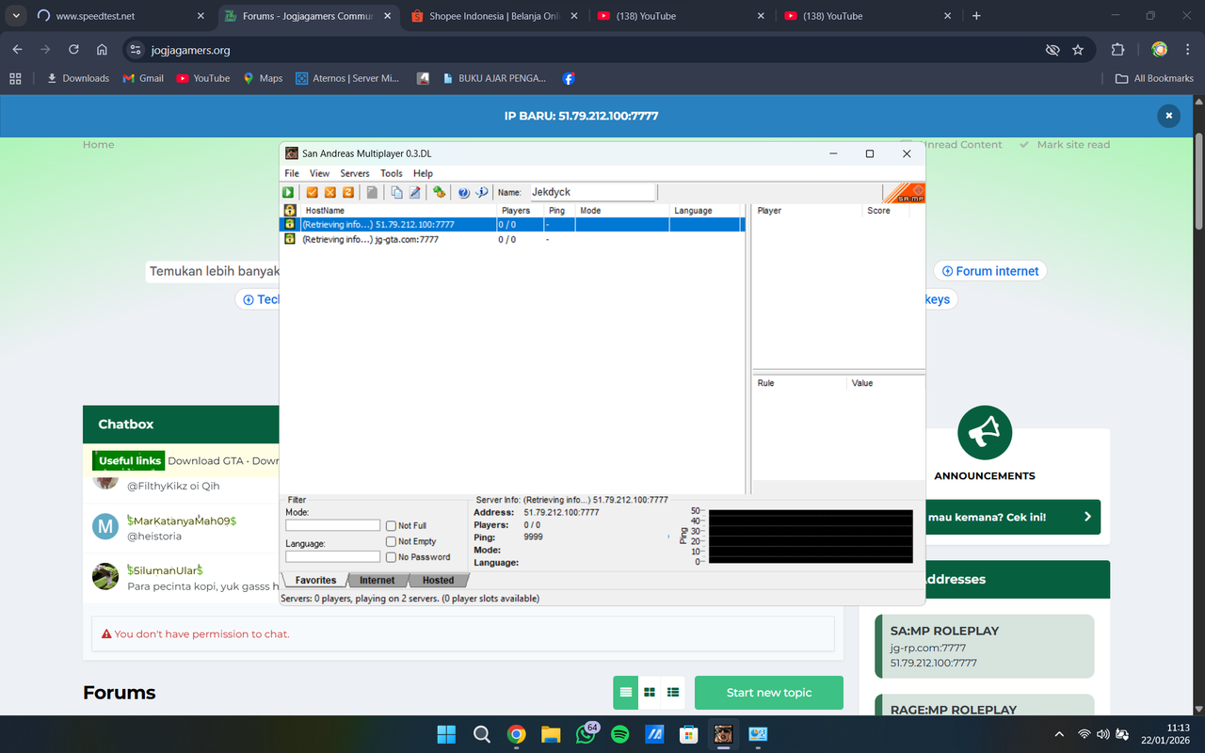1205x753 pixels.
Task: Sort servers by the Ping column header
Action: [560, 211]
